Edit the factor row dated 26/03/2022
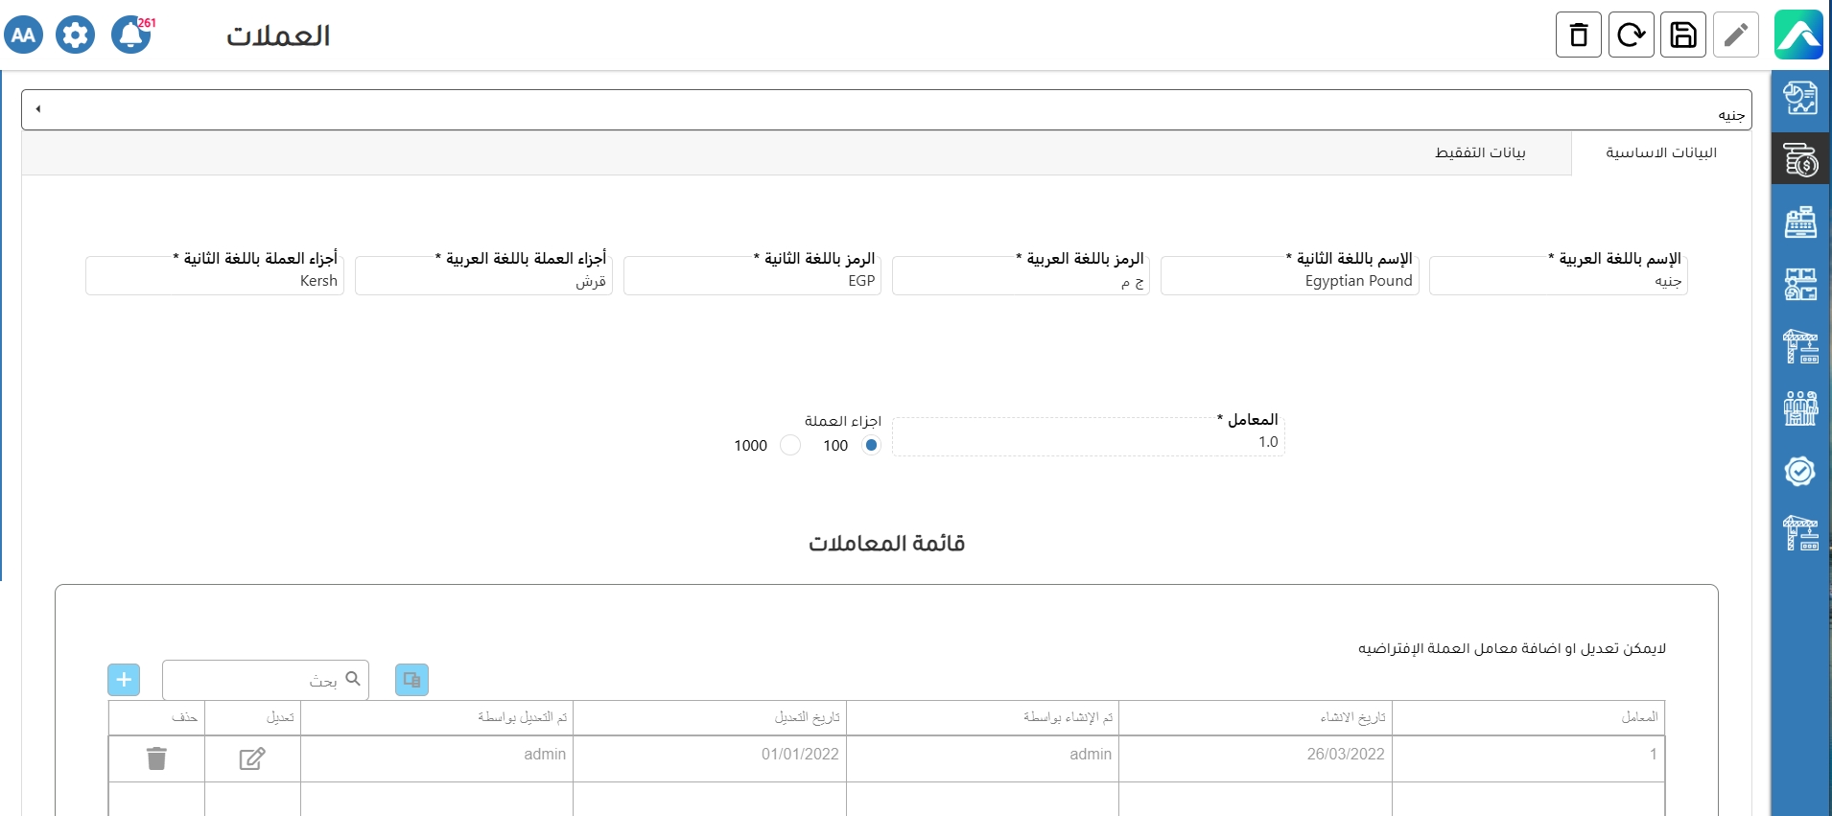The height and width of the screenshot is (816, 1832). pos(252,758)
